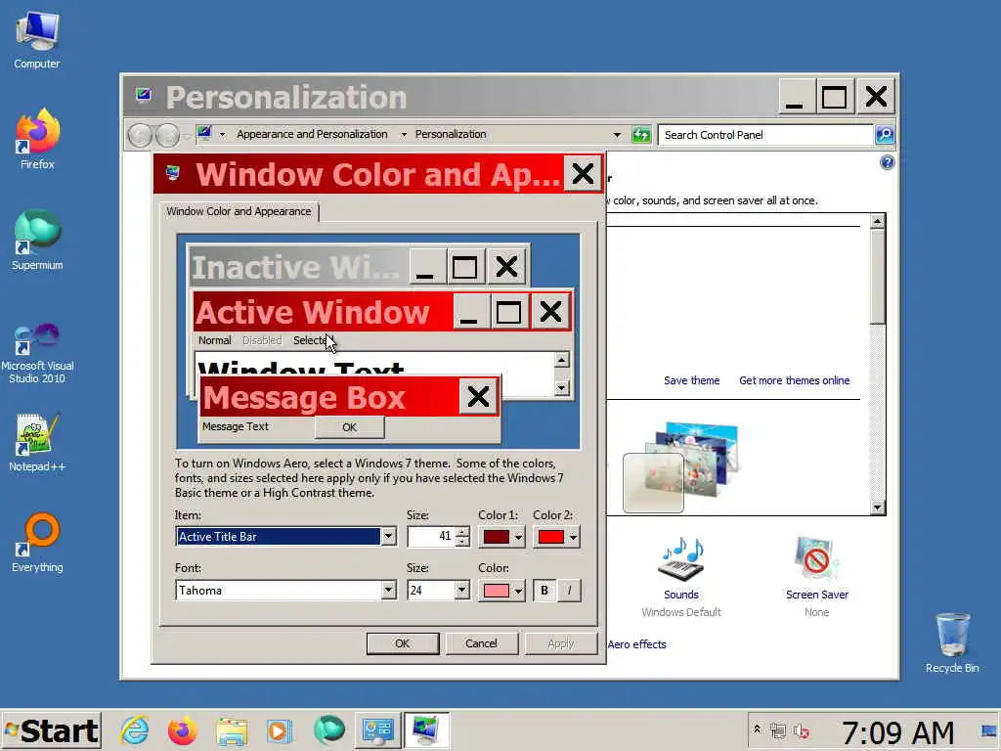Show hidden tray icons arrow
Viewport: 1001px width, 751px height.
click(757, 729)
